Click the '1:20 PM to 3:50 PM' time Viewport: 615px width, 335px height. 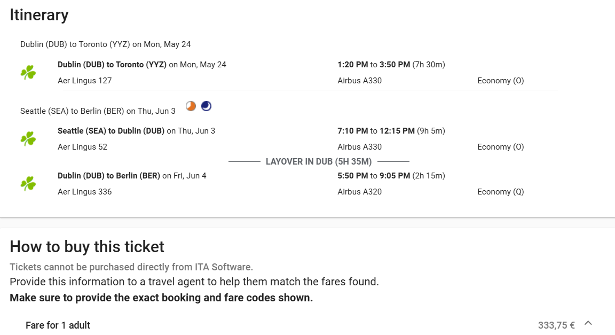(x=374, y=65)
